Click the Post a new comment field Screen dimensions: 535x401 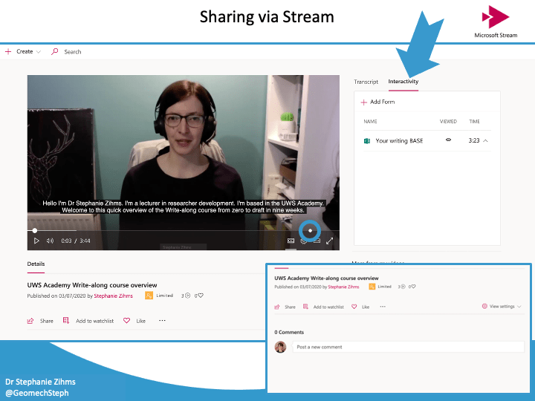pyautogui.click(x=408, y=347)
